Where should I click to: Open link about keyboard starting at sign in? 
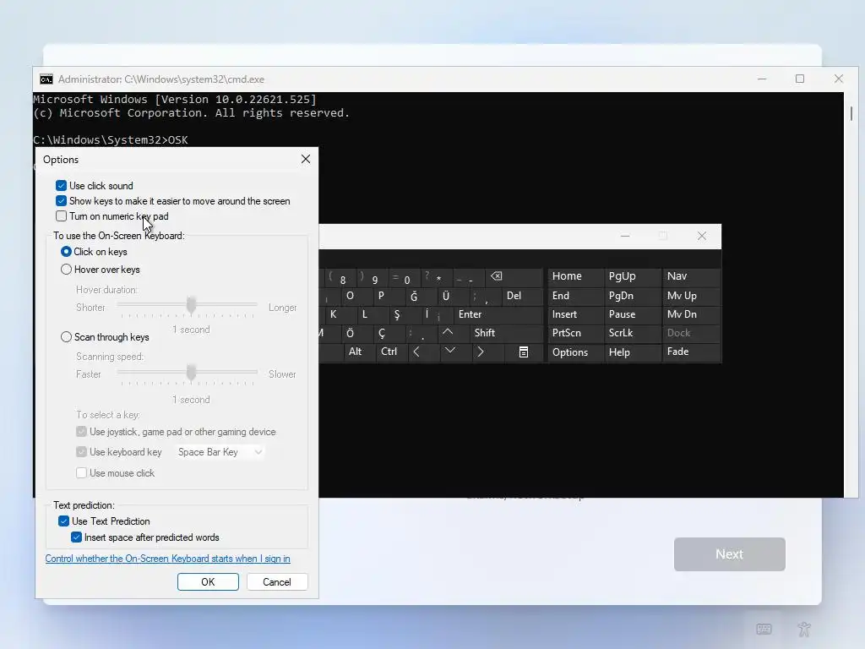[x=168, y=559]
